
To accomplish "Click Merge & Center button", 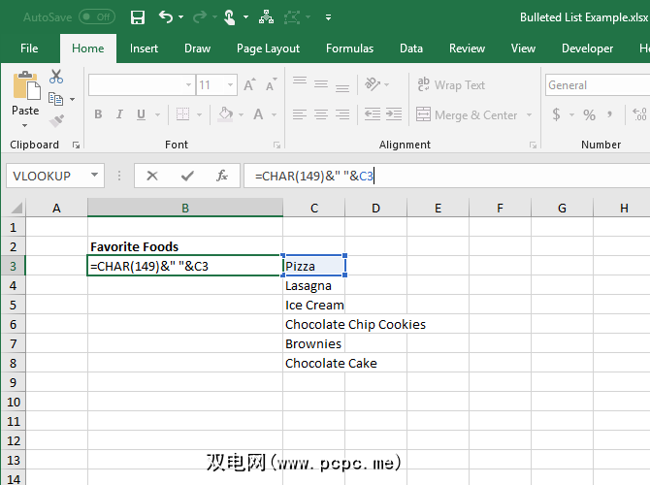I will coord(467,114).
